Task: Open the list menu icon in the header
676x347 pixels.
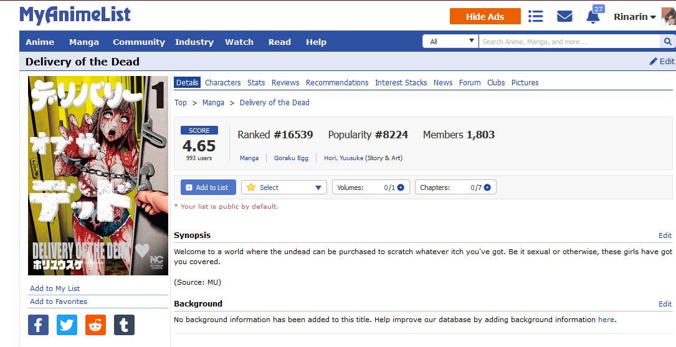Action: [x=535, y=16]
